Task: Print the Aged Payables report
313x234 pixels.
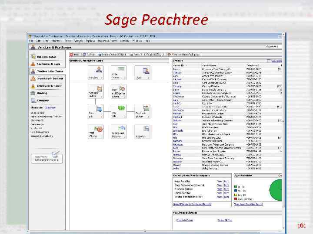Action: (226, 181)
